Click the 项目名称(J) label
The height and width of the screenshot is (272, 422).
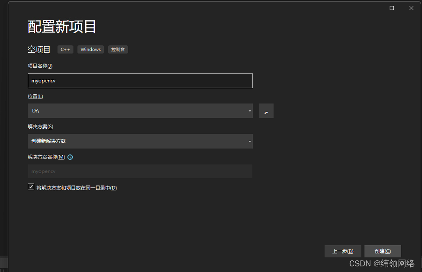pyautogui.click(x=40, y=66)
